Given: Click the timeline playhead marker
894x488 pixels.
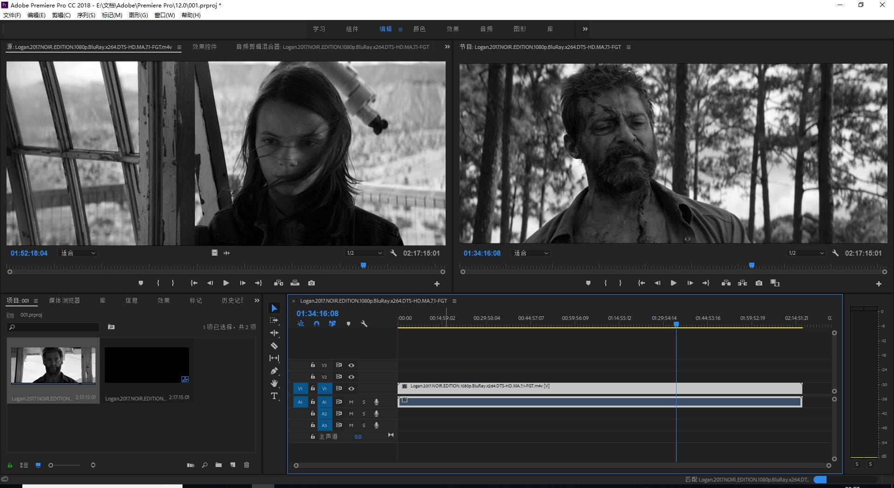Looking at the screenshot, I should tap(676, 324).
